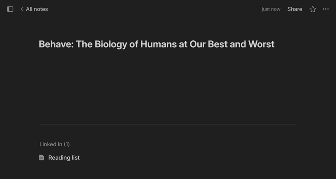The image size is (336, 179).
Task: Toggle the sidebar panel icon
Action: [x=10, y=9]
